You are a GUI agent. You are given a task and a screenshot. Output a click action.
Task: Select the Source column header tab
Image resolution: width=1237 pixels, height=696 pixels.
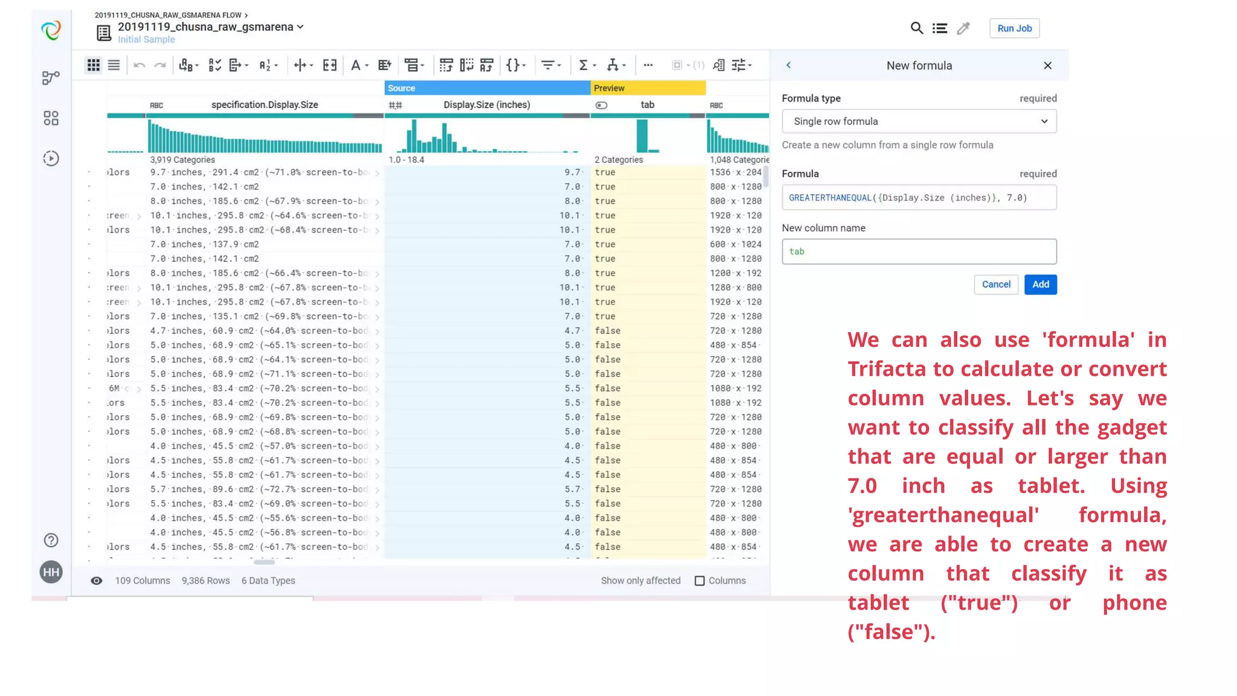coord(487,88)
